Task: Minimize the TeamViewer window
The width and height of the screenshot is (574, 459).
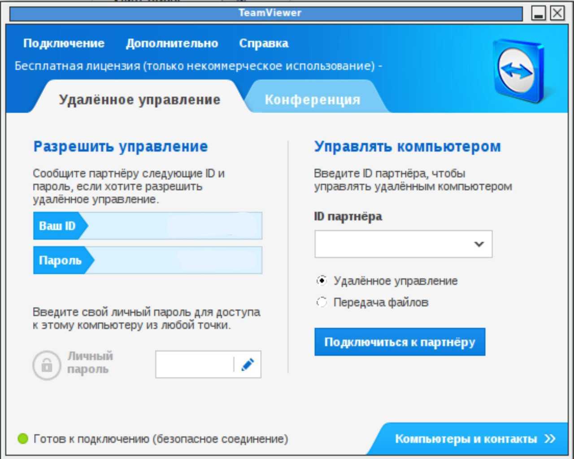Action: 539,13
